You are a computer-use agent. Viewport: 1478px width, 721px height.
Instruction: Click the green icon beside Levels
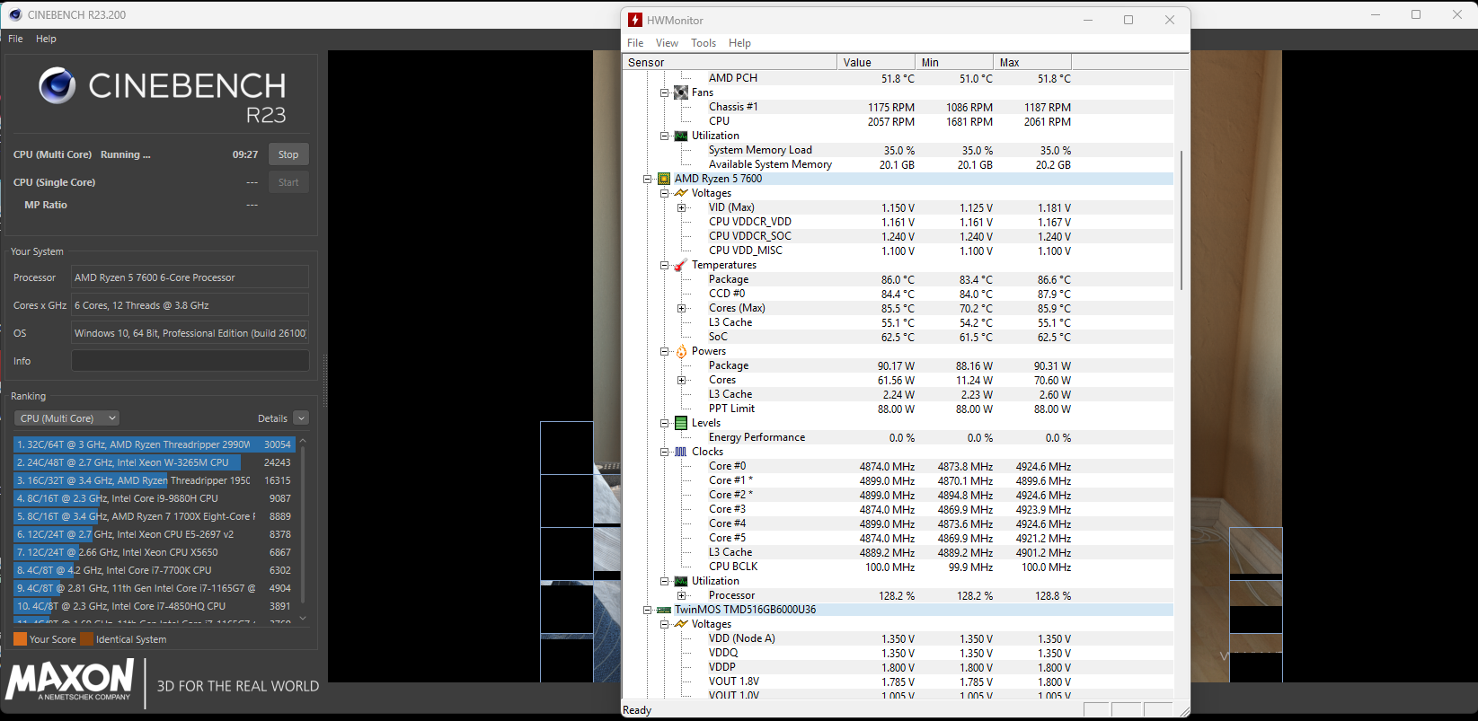pyautogui.click(x=681, y=423)
